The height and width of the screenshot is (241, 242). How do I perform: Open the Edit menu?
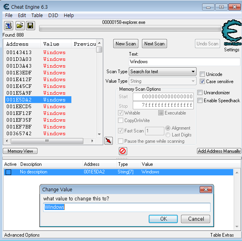click(x=22, y=16)
